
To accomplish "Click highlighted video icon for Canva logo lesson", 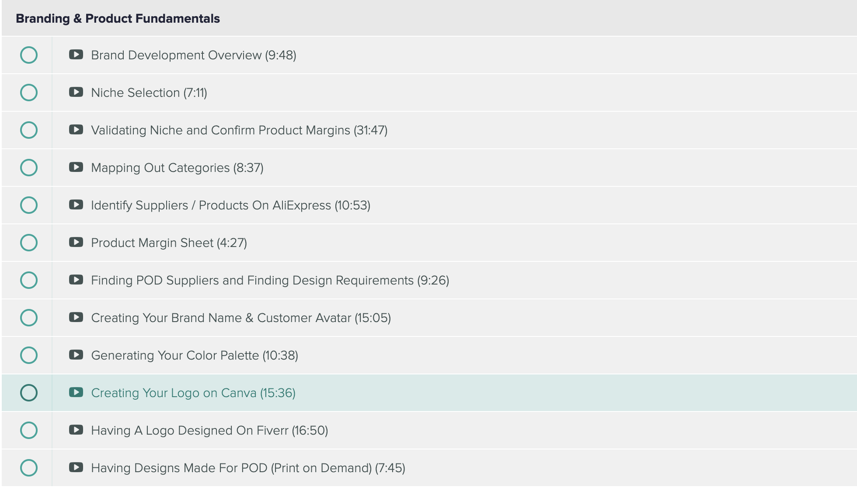I will coord(76,392).
